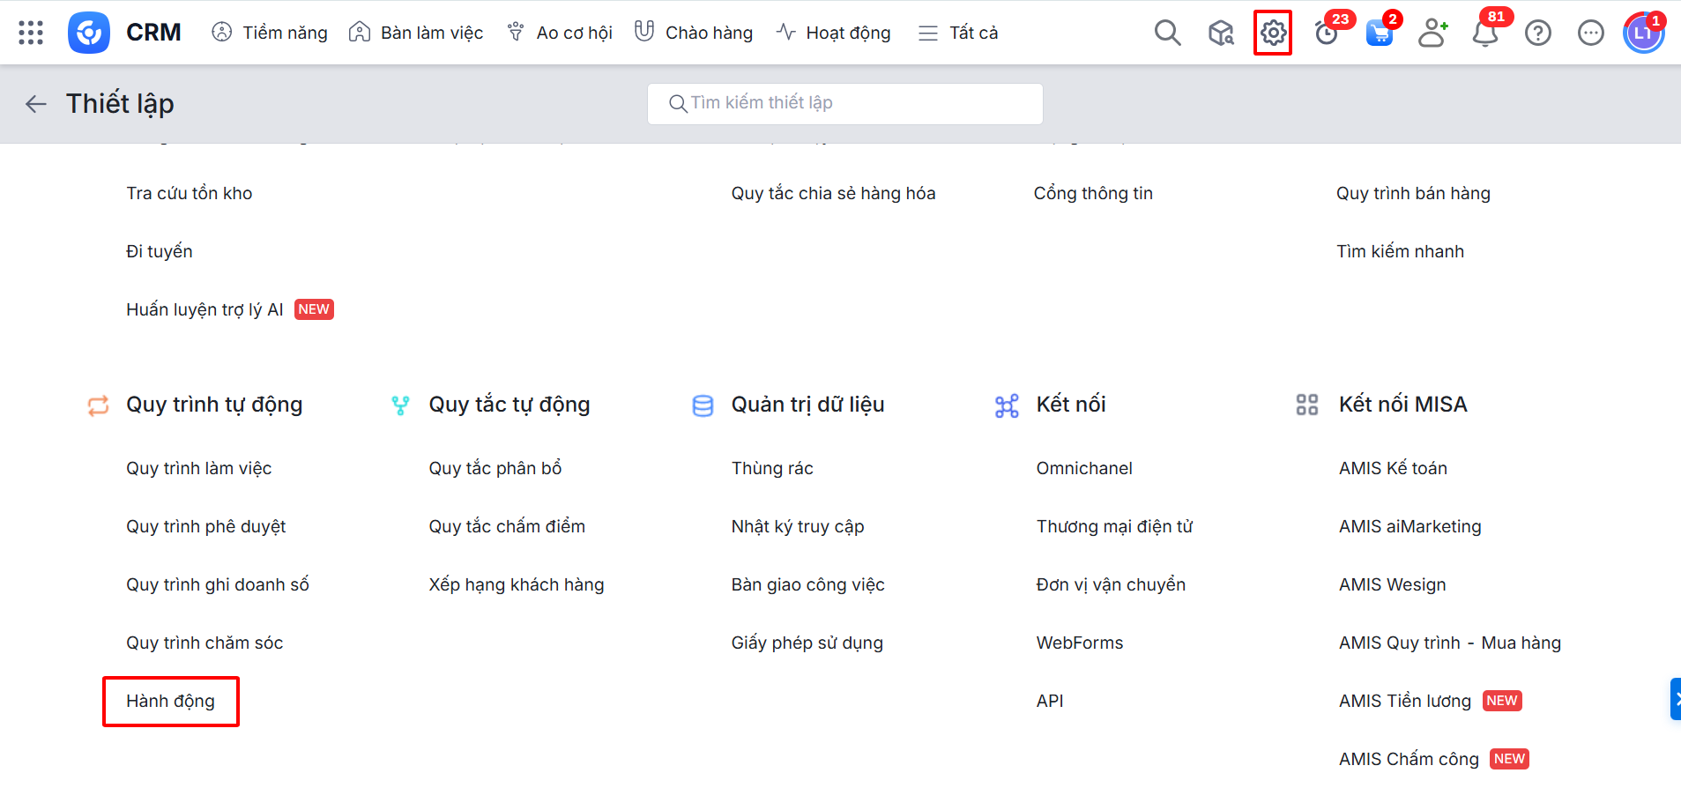Click the help question mark icon

(x=1538, y=33)
